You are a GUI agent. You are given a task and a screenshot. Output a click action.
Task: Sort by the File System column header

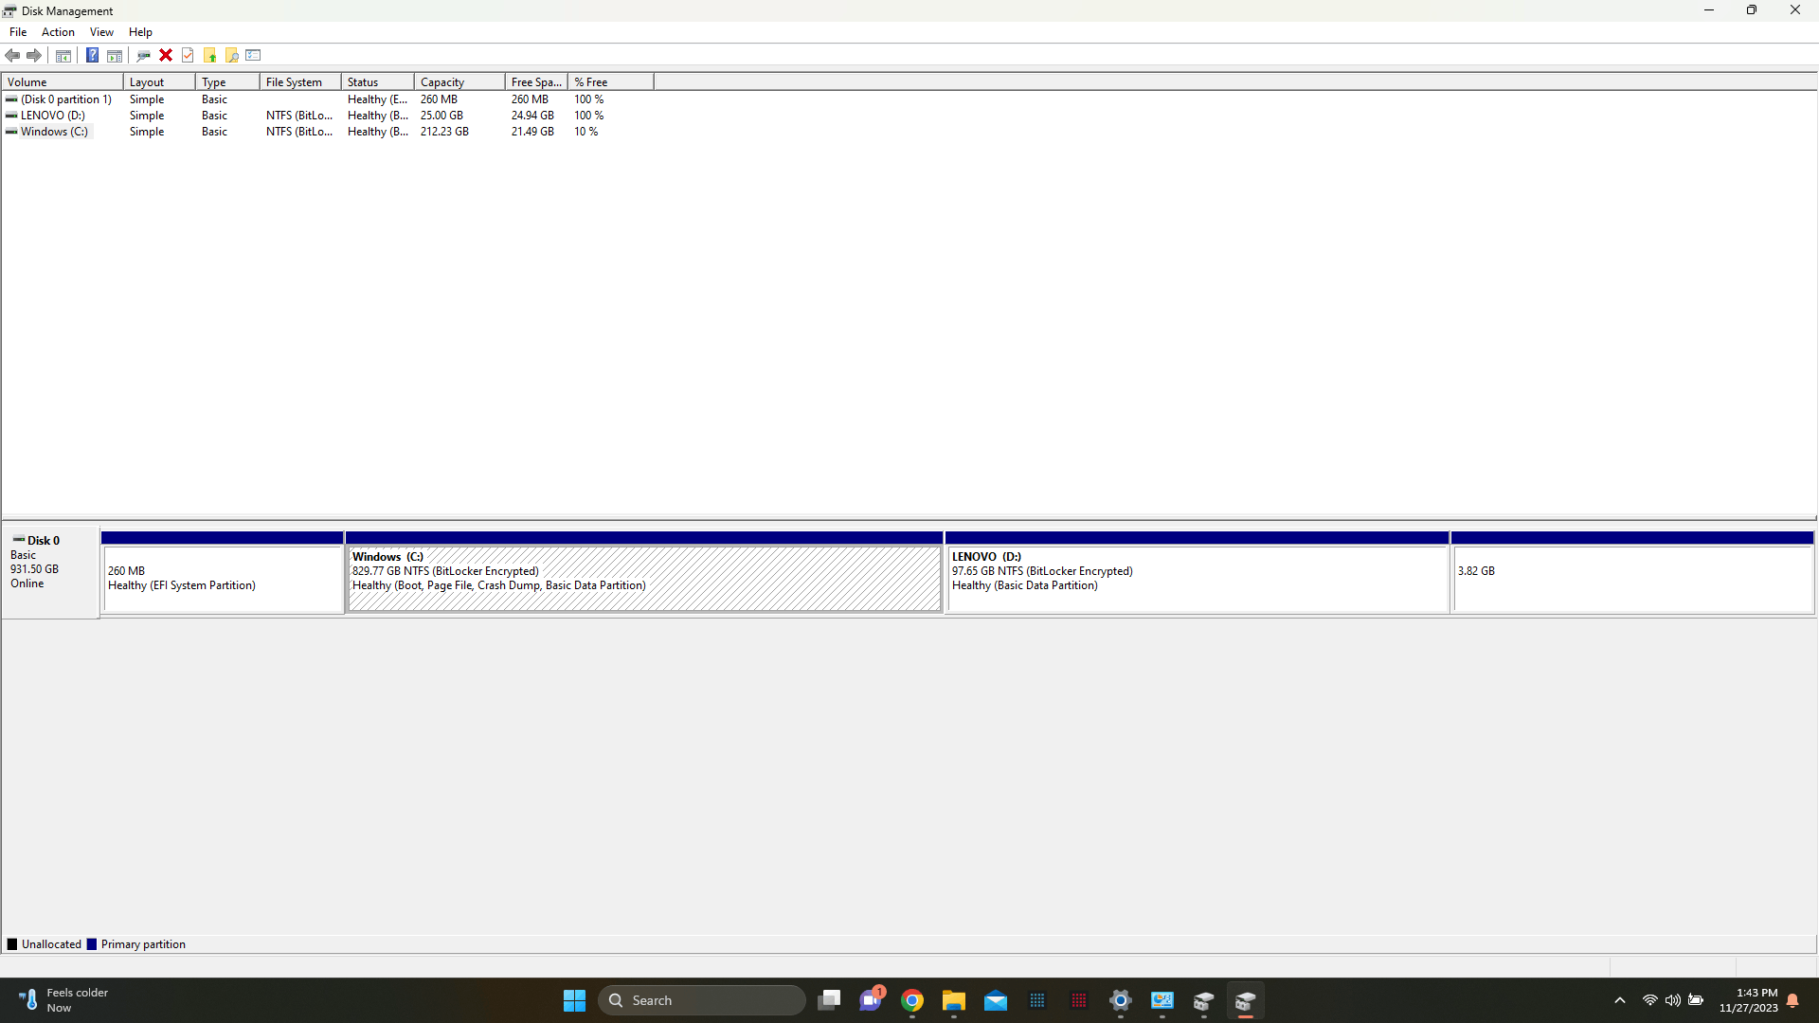[x=300, y=82]
